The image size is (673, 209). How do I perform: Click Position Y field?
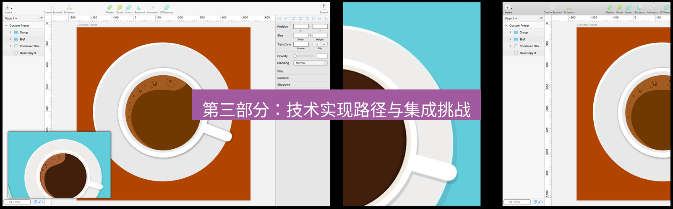(320, 26)
